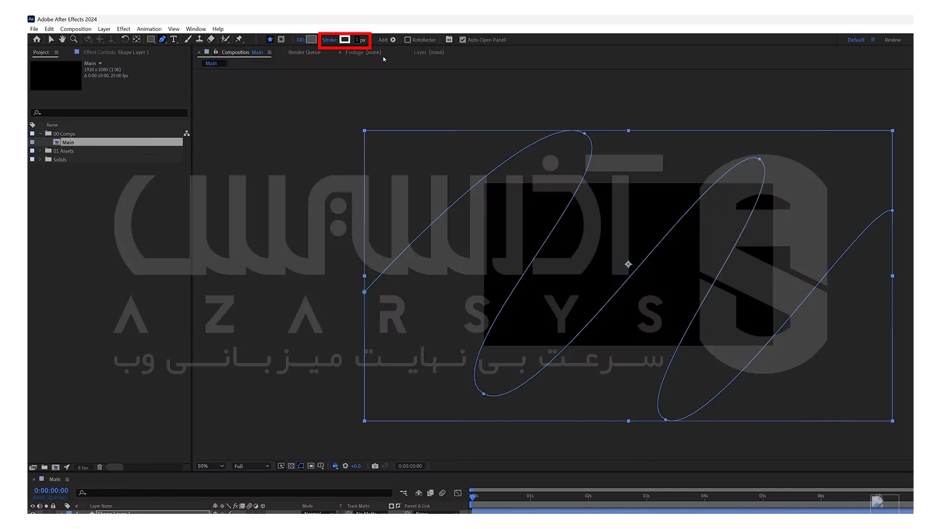This screenshot has width=941, height=529.
Task: Open the Layer menu
Action: 104,29
